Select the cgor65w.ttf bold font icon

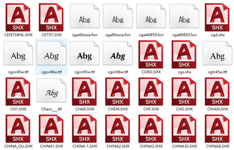85,53
